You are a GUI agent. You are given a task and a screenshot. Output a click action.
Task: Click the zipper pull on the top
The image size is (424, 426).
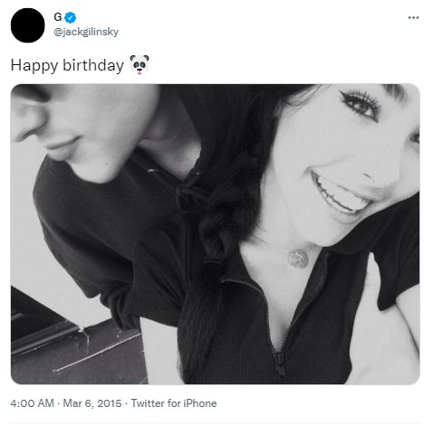[x=280, y=364]
